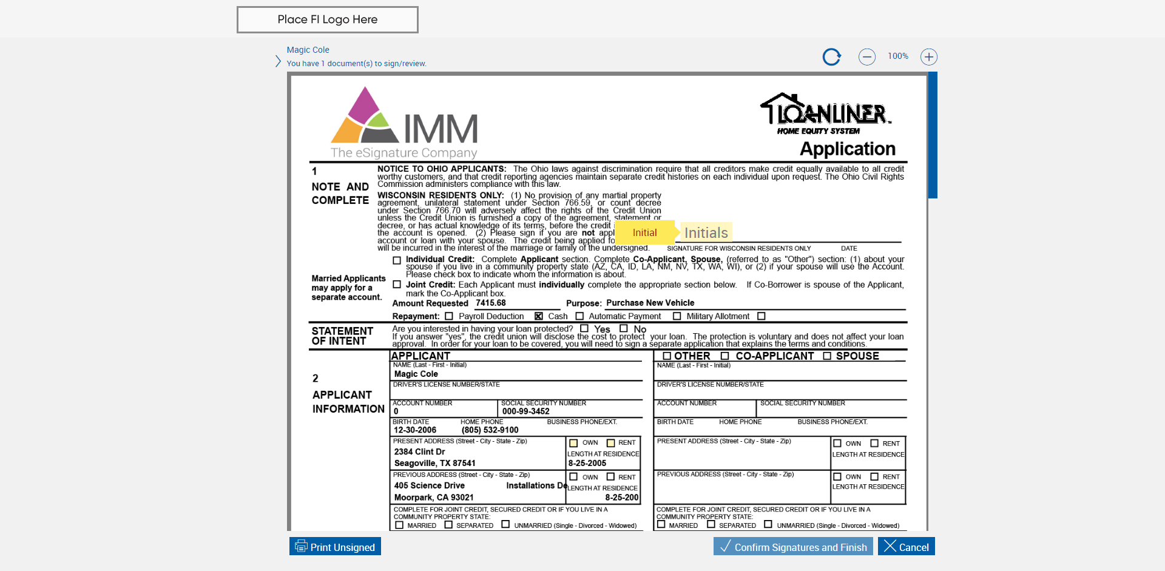Expand the side panel chevron near Magic Cole

[278, 61]
